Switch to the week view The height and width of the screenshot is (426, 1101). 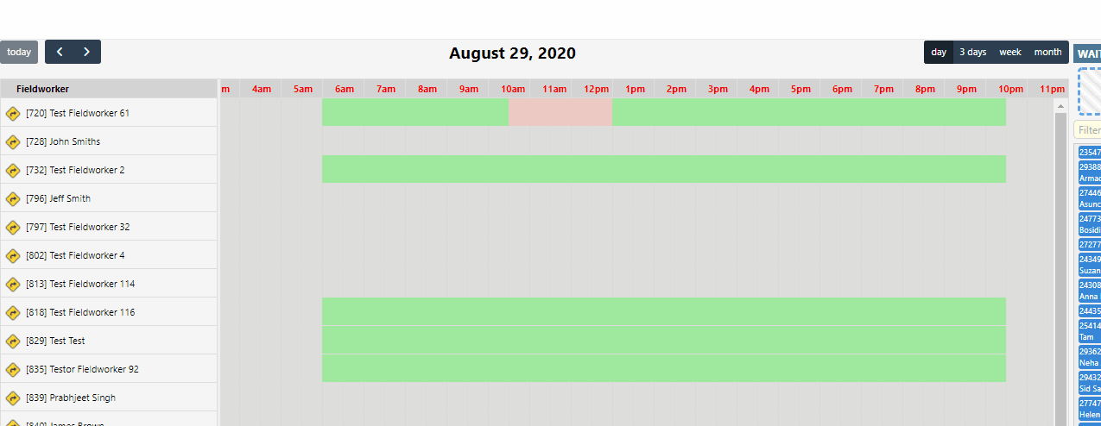tap(1010, 52)
